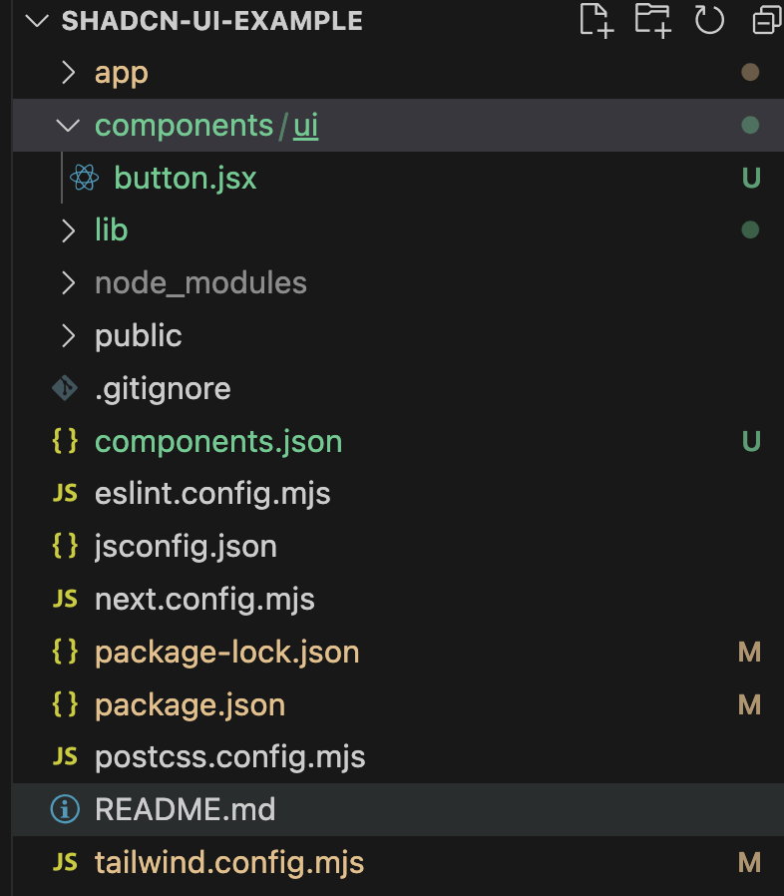This screenshot has width=784, height=896.
Task: Open package.json file
Action: point(190,705)
